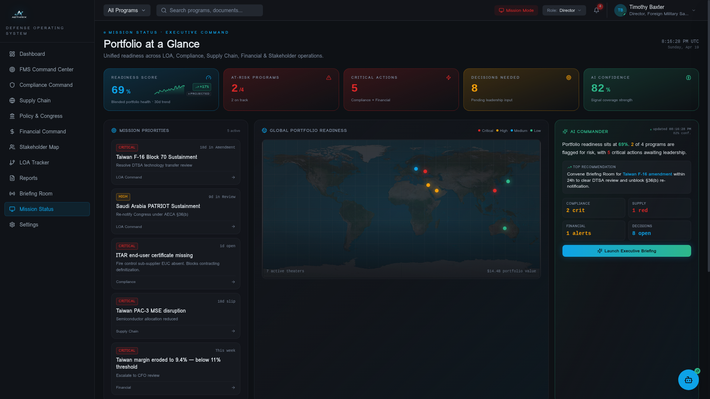Click the TB user avatar

pos(621,10)
